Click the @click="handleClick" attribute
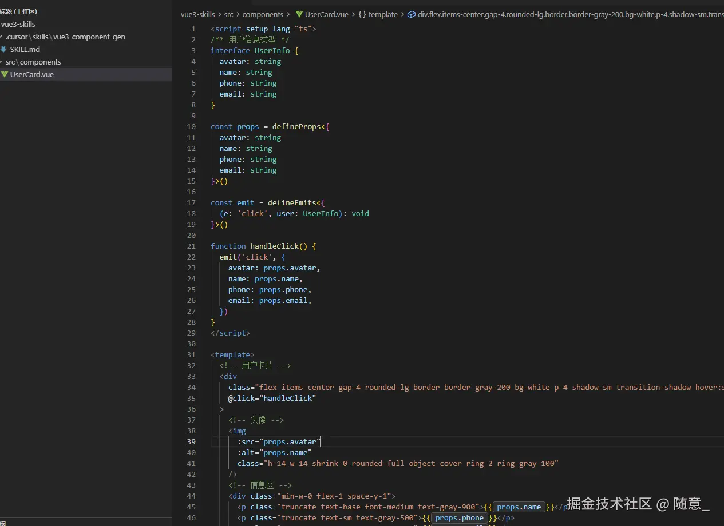 (272, 398)
